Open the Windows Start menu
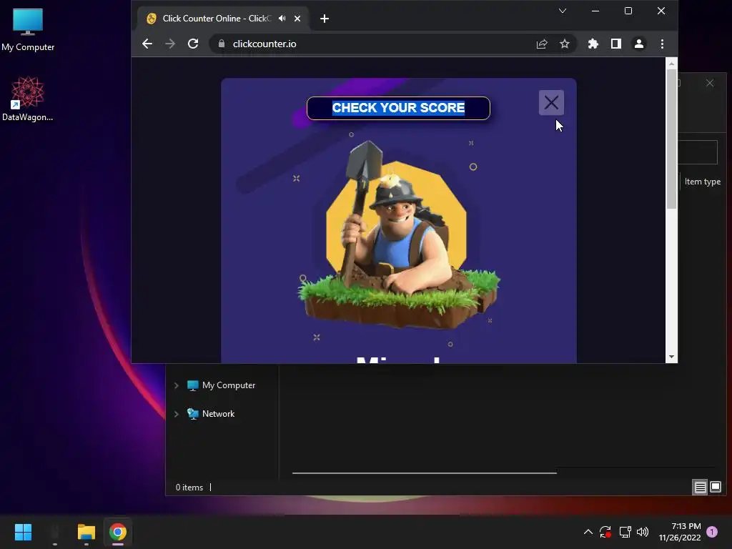 point(23,532)
